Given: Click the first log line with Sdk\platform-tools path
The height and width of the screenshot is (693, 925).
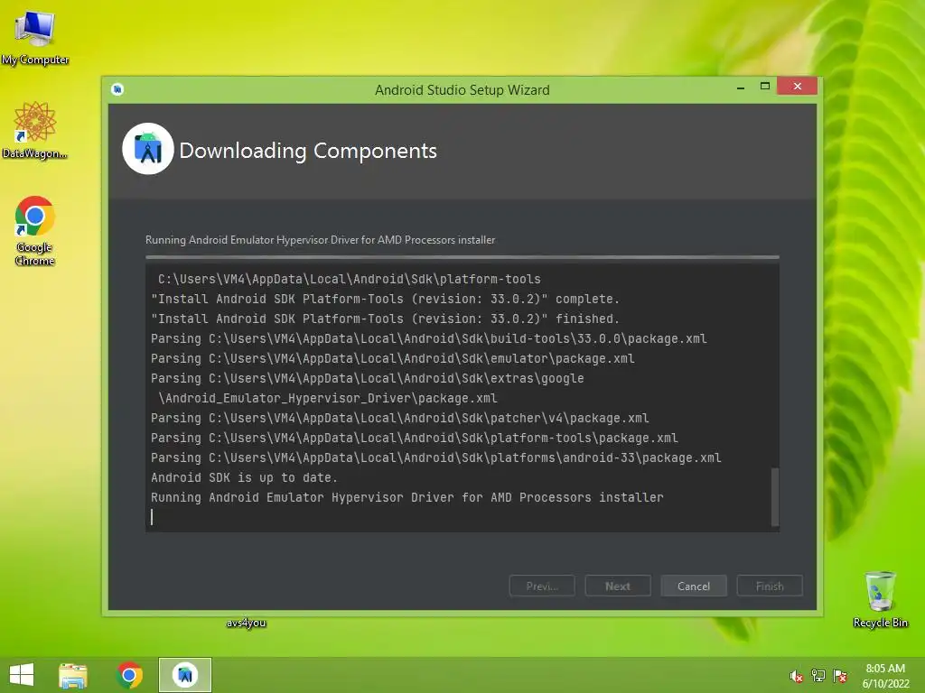Looking at the screenshot, I should (x=350, y=279).
